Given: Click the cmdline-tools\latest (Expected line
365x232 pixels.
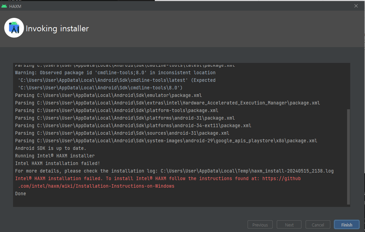Looking at the screenshot, I should (x=117, y=80).
